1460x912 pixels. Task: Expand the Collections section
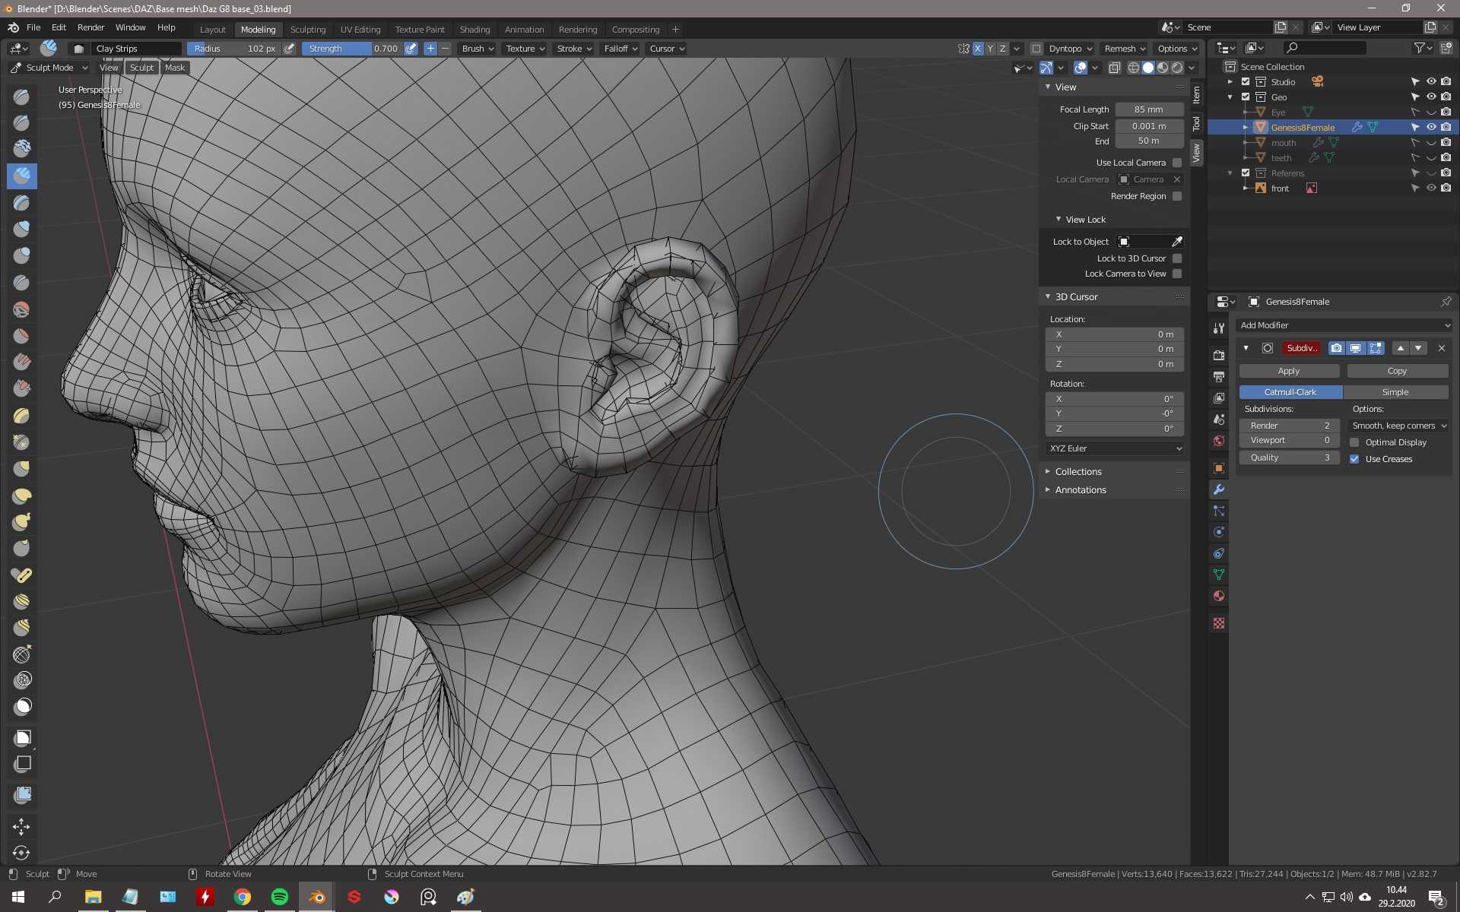coord(1048,470)
